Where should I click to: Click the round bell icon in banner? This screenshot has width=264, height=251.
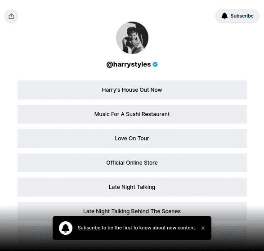(x=66, y=228)
